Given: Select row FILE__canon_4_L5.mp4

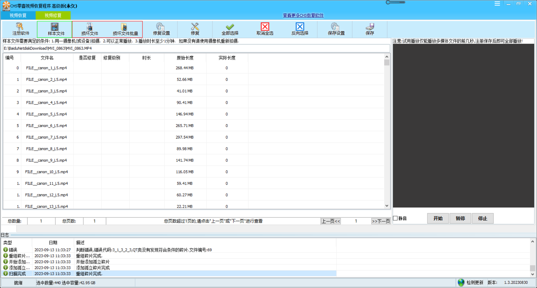Looking at the screenshot, I should (194, 103).
